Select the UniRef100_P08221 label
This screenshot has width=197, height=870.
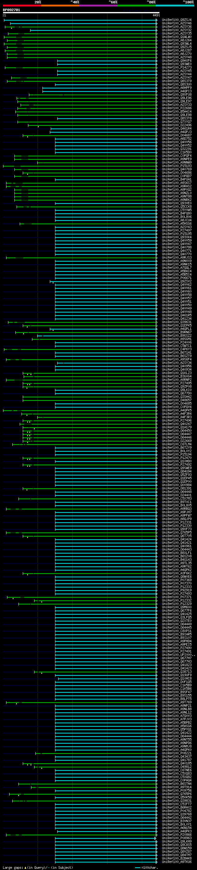point(177,753)
